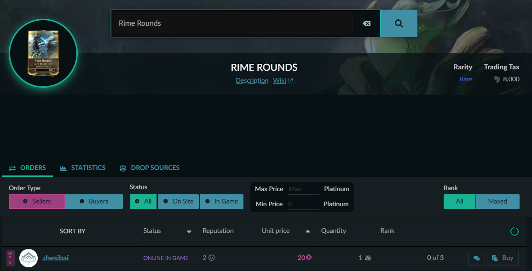
Task: Open the Wiki external link
Action: pyautogui.click(x=283, y=80)
